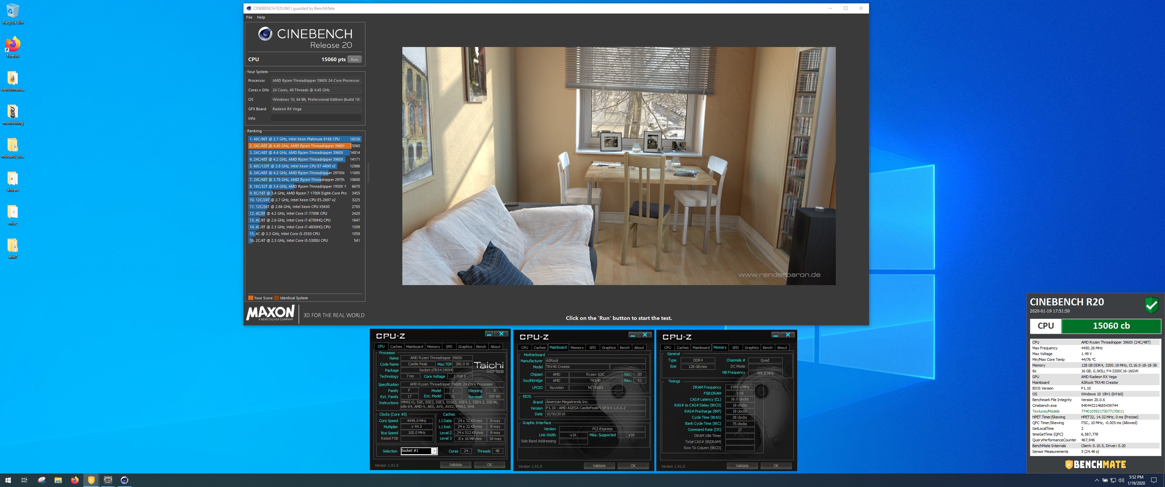Click the Run button next to CPU score
The image size is (1165, 487).
(x=354, y=59)
